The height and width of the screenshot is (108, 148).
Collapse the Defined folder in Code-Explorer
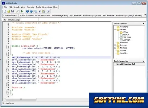(x=115, y=30)
